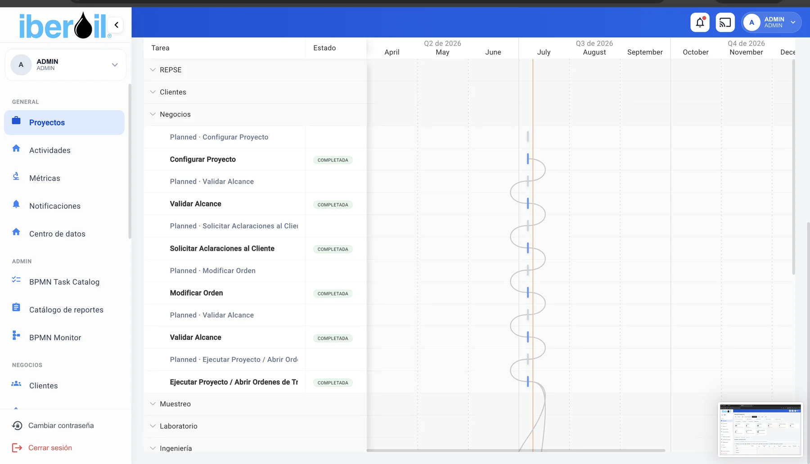Click the Q3 de 2026 timeline header

point(594,44)
